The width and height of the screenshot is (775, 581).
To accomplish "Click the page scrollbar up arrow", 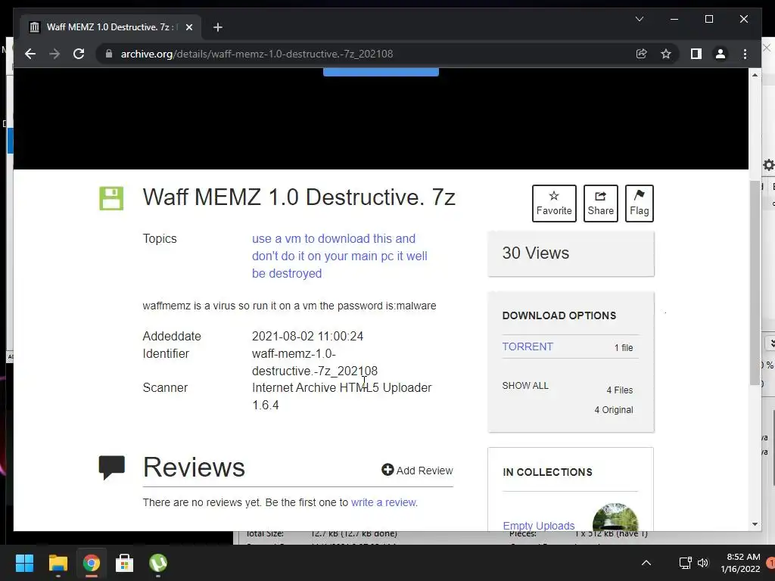I will (x=755, y=75).
